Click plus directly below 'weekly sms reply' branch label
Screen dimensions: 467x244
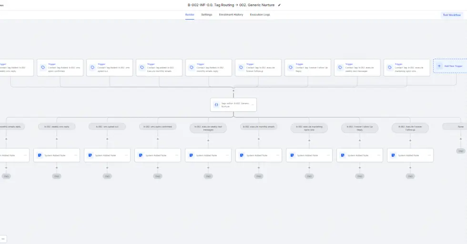pos(57,139)
